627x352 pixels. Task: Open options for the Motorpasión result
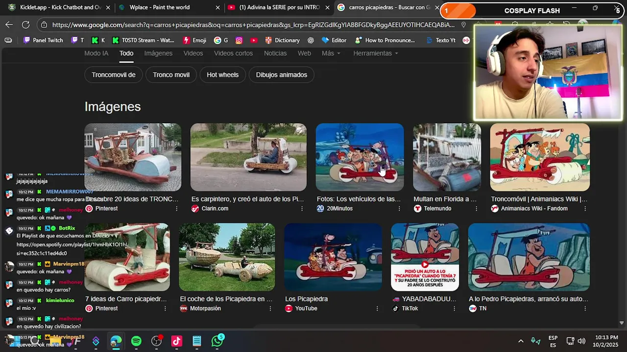click(270, 308)
